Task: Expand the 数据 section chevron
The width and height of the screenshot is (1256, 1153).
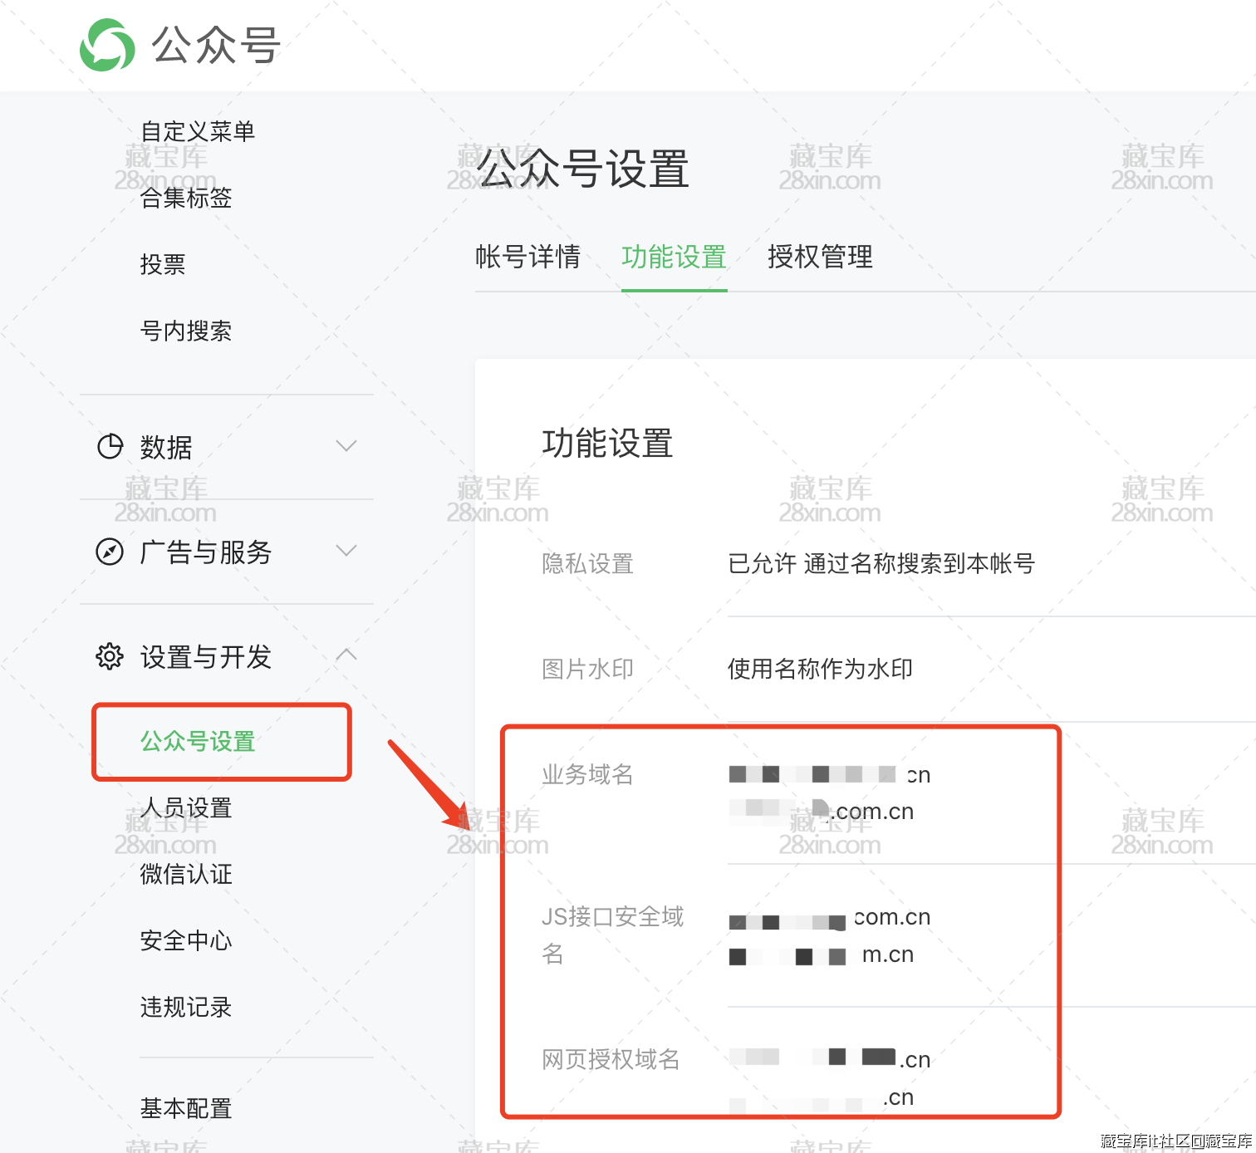Action: coord(346,446)
